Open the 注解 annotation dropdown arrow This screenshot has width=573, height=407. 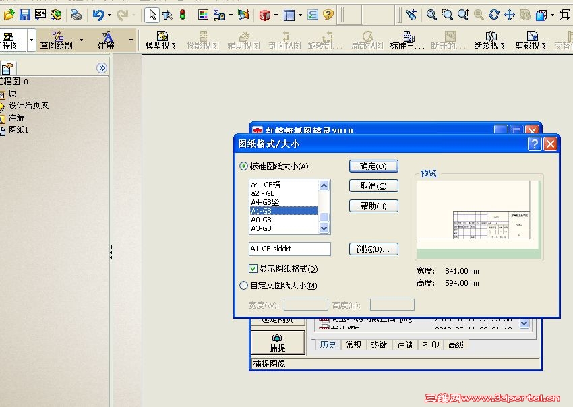pyautogui.click(x=131, y=40)
